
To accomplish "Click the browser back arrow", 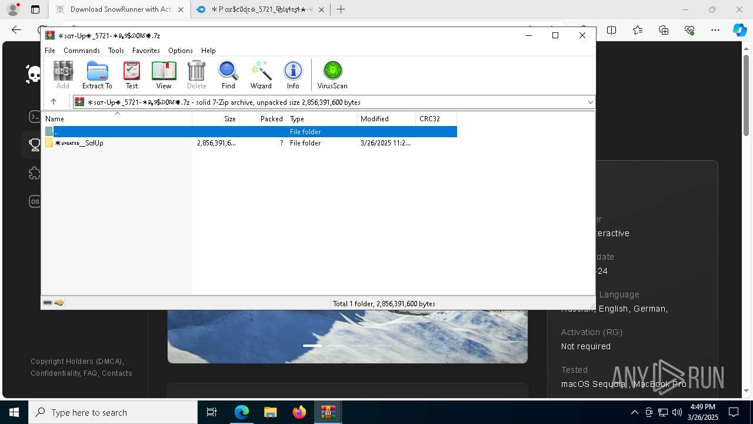I will [x=16, y=30].
